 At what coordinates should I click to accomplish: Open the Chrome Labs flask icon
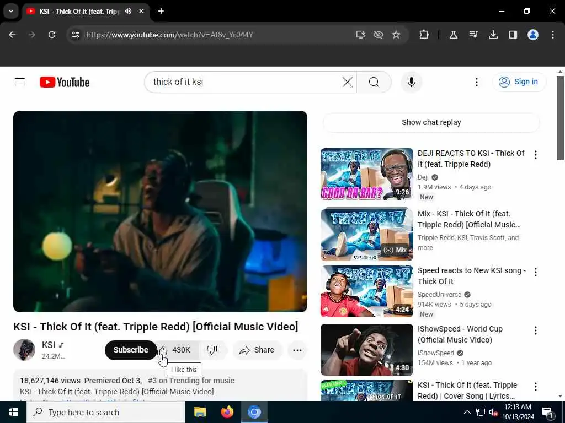coord(454,35)
